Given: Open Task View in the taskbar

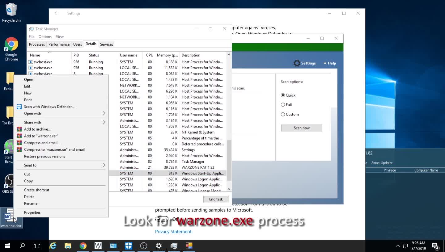Looking at the screenshot, I should pos(37,246).
